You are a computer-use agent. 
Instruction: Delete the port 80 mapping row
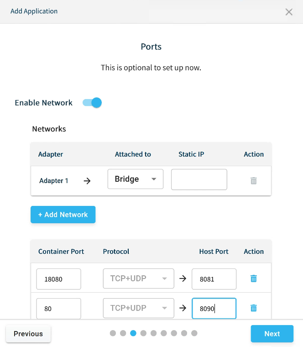click(x=254, y=308)
